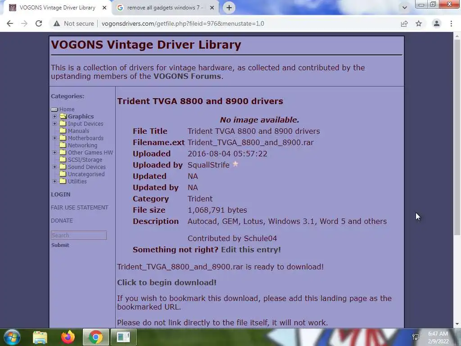Expand the Sound Devices category

point(54,167)
